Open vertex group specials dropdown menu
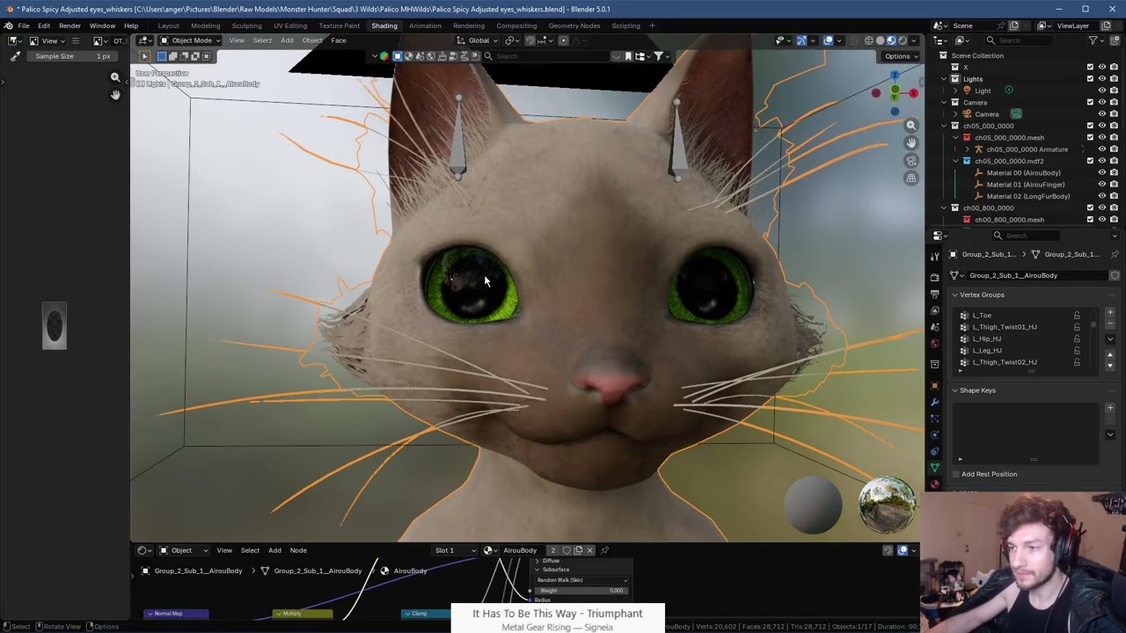The height and width of the screenshot is (633, 1126). coord(1110,338)
